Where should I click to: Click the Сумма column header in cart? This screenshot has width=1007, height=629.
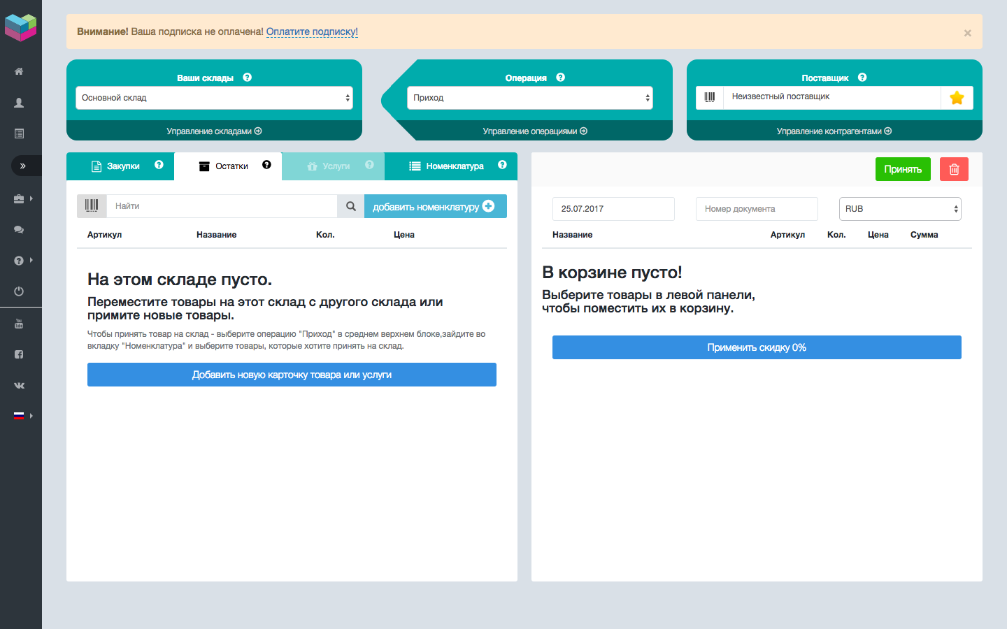(924, 235)
